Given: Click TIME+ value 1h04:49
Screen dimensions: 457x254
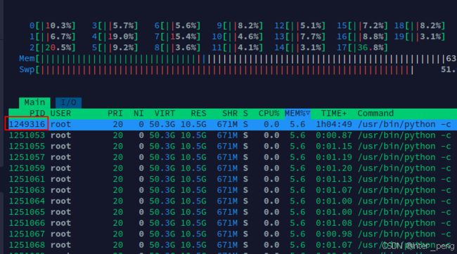Looking at the screenshot, I should click(334, 124).
